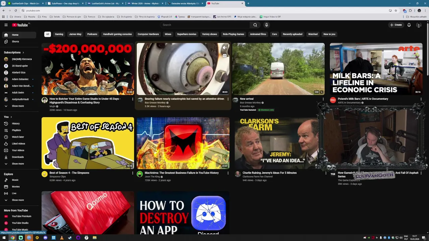The width and height of the screenshot is (429, 241).
Task: Open the Muzyka bookmarks folder
Action: point(29,16)
